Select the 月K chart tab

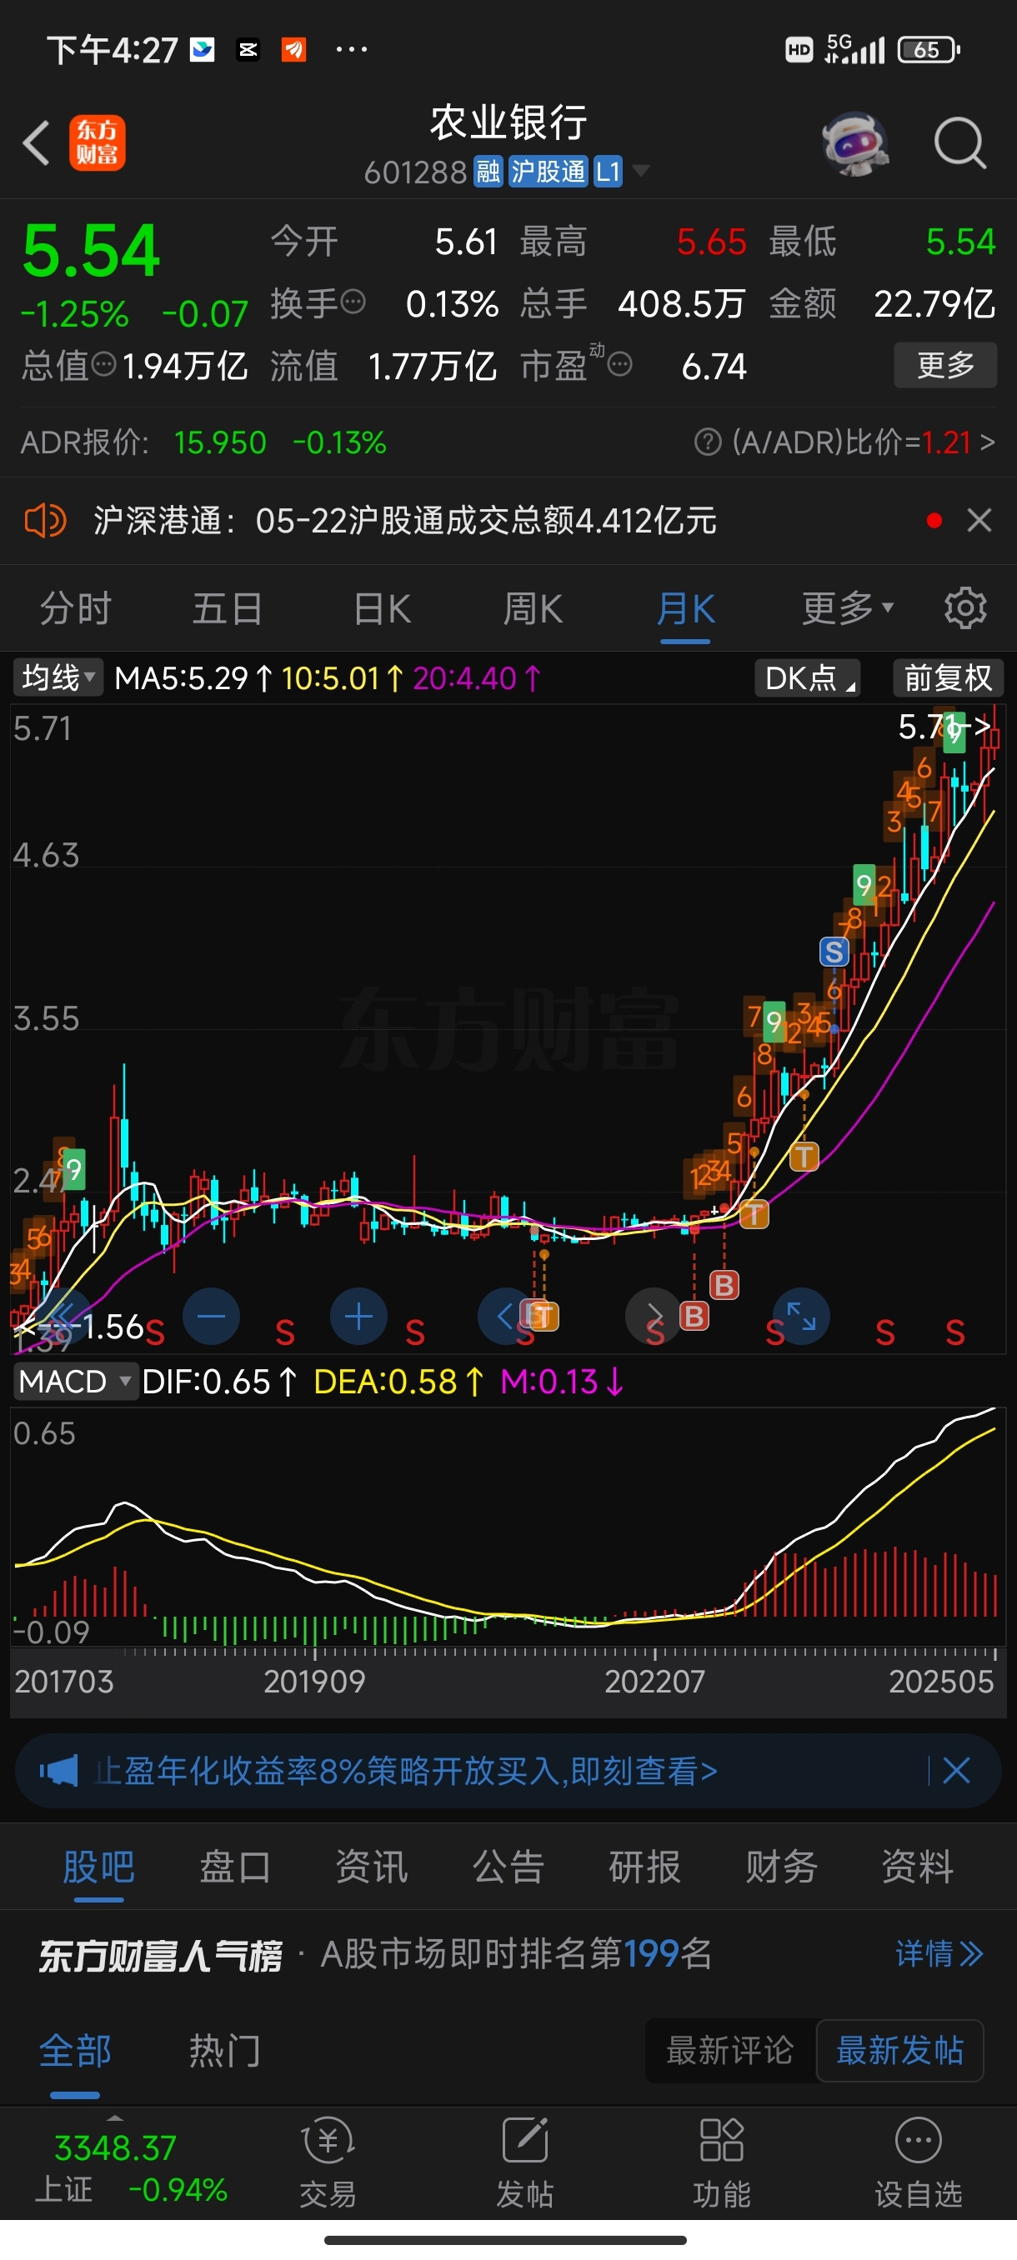(x=685, y=608)
